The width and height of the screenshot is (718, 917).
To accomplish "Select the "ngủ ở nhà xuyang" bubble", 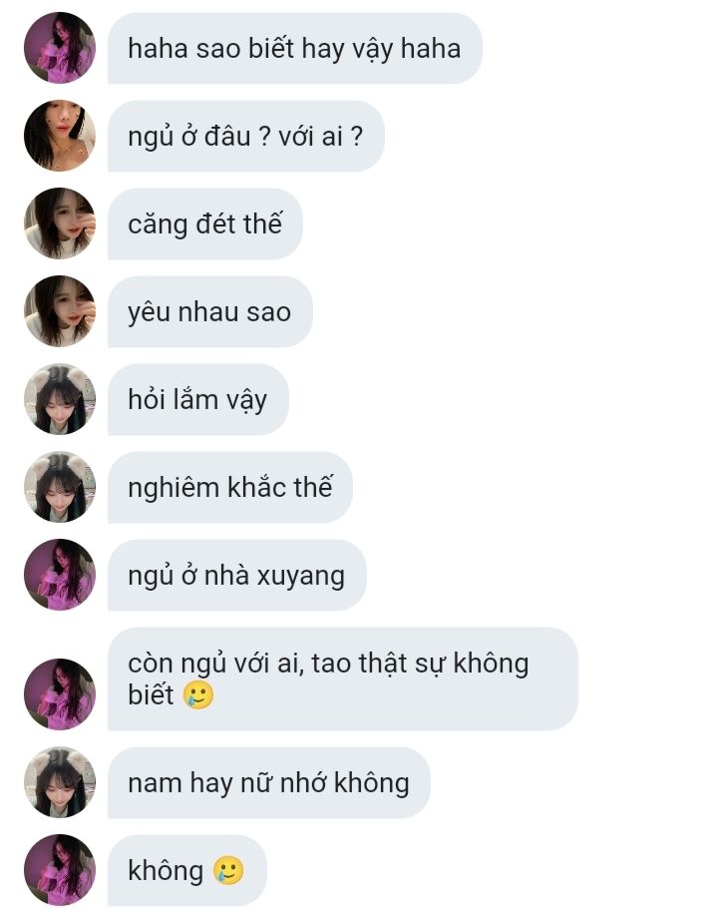I will point(236,575).
